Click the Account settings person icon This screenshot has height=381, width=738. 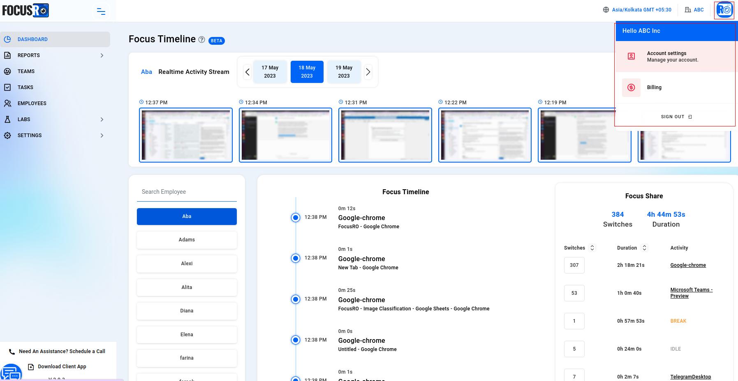pos(631,56)
